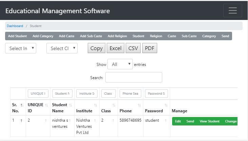
Task: Export the table as Excel
Action: pos(115,48)
